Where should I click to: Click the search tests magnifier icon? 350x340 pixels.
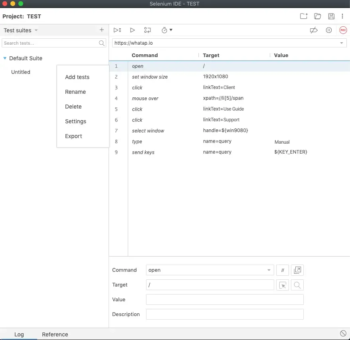pos(101,43)
